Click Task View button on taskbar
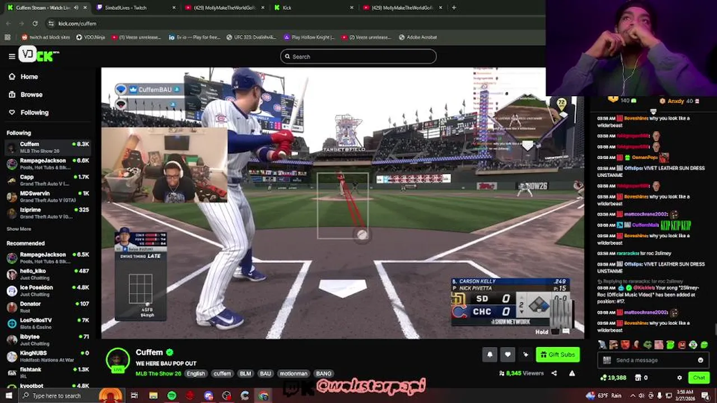The image size is (717, 403). point(134,396)
